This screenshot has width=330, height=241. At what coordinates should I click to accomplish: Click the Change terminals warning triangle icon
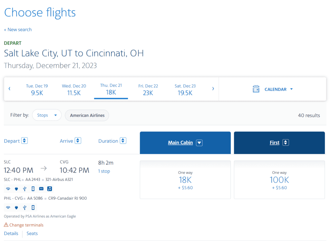coord(6,225)
